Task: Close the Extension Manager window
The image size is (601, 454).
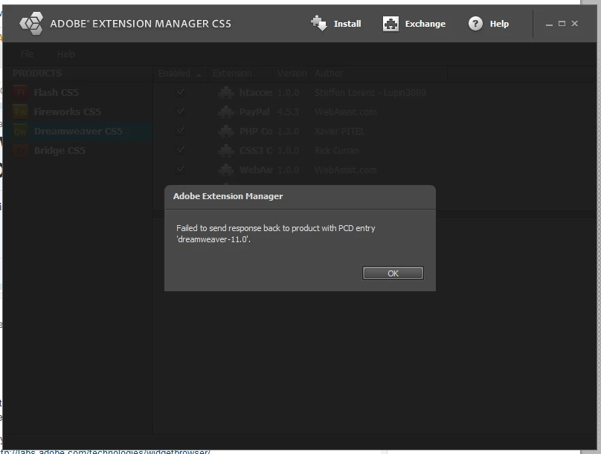Action: 574,24
